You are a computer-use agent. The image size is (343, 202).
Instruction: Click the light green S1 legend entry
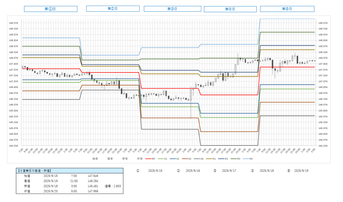tap(162, 159)
